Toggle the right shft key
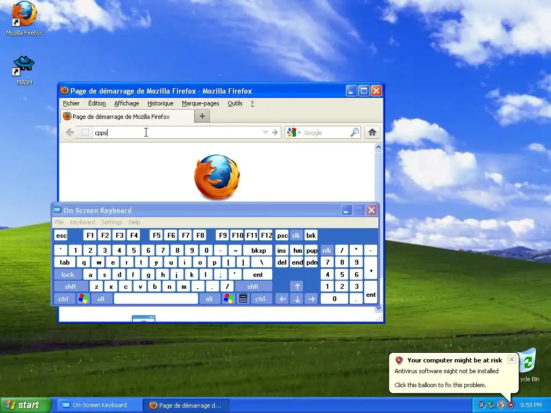The height and width of the screenshot is (413, 551). click(253, 287)
